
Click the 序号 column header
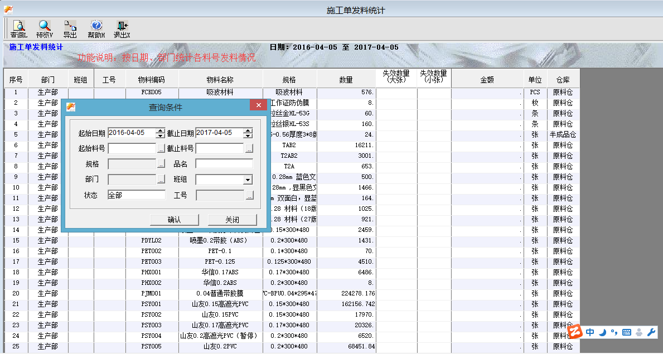16,79
